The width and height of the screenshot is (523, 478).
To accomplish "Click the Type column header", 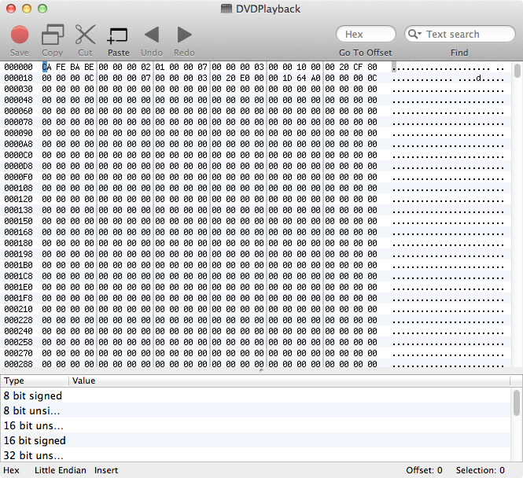I will tap(35, 381).
